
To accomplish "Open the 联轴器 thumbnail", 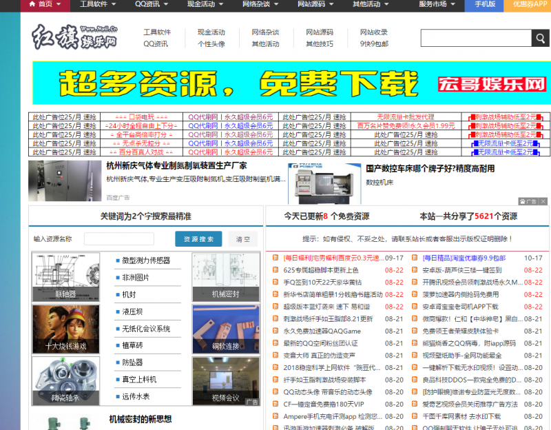I will pos(65,277).
